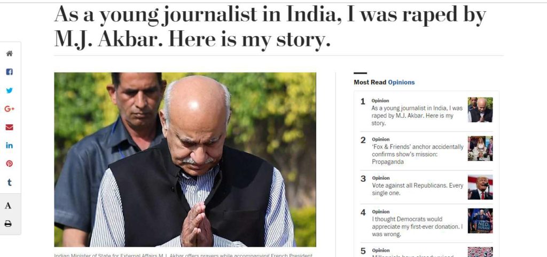Image resolution: width=547 pixels, height=257 pixels.
Task: Click the M.J. Akbar thumbnail for story one
Action: point(480,110)
